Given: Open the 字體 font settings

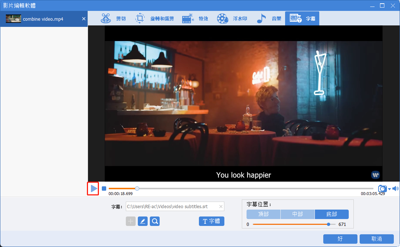Looking at the screenshot, I should (x=212, y=221).
